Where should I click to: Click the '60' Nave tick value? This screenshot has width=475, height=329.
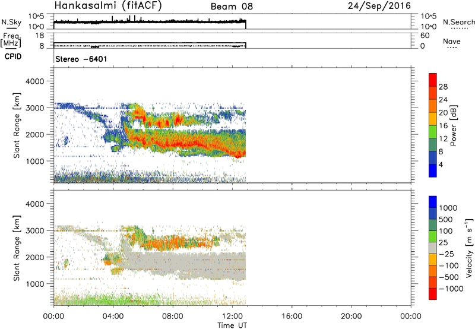(x=425, y=36)
